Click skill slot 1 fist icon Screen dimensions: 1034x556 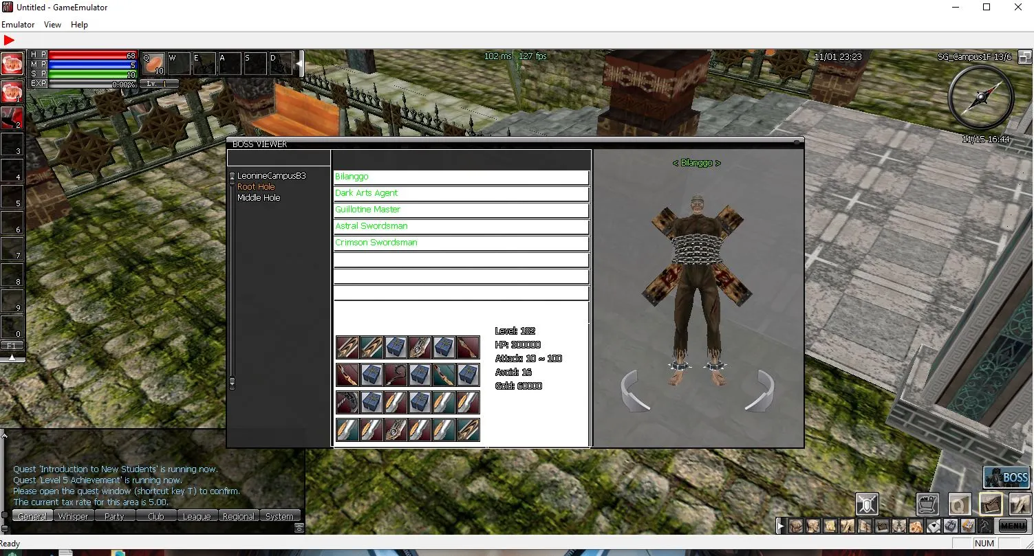point(12,91)
